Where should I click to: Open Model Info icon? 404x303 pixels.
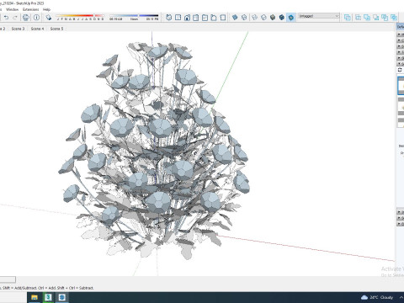click(36, 18)
